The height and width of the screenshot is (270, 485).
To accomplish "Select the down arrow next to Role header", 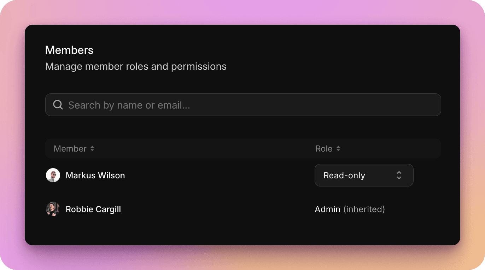I will [338, 150].
